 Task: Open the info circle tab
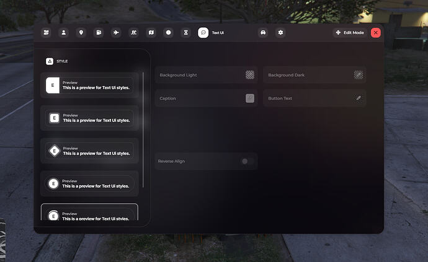pos(169,32)
